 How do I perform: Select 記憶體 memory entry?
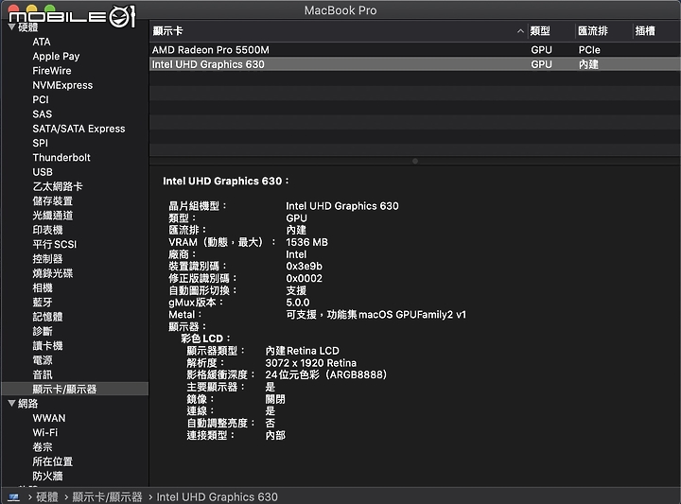tap(47, 317)
